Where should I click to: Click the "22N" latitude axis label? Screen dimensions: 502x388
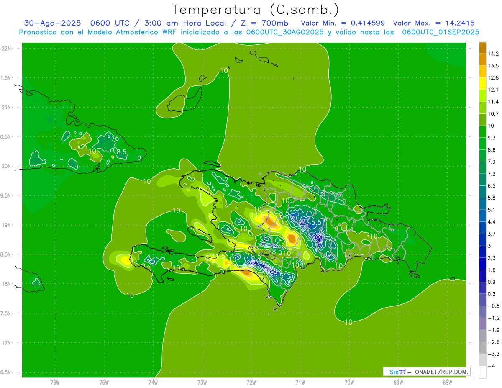tap(6, 49)
